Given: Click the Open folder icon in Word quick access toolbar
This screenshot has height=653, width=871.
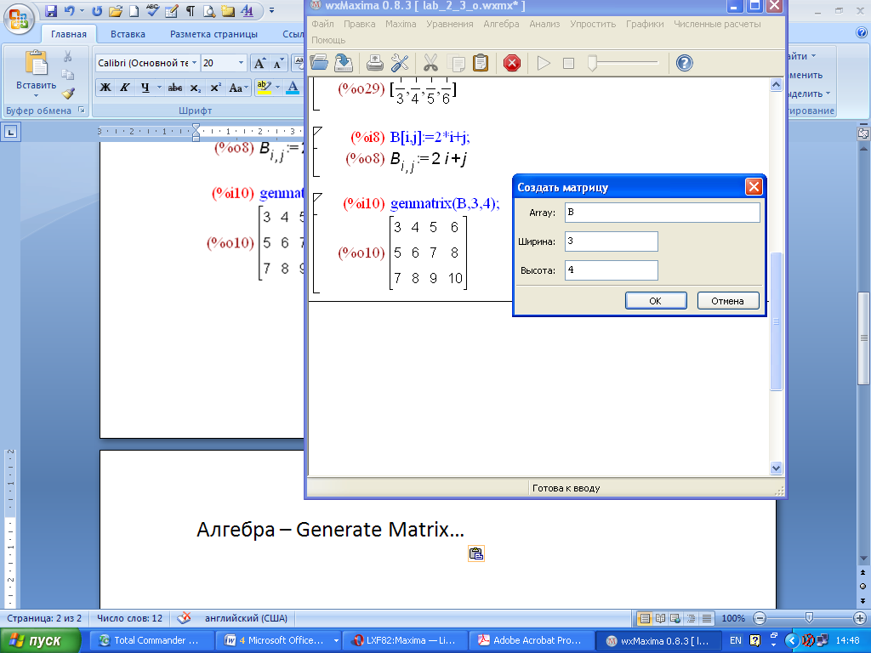Looking at the screenshot, I should [116, 10].
